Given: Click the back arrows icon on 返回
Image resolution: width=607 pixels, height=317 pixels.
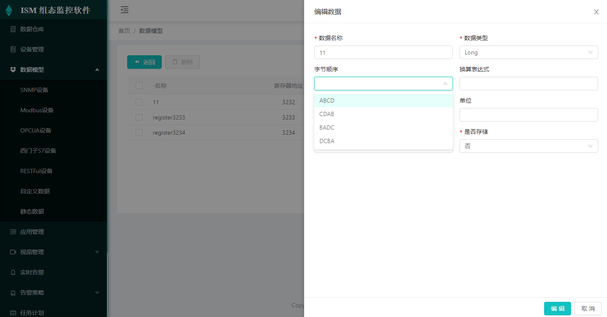Looking at the screenshot, I should coord(137,62).
